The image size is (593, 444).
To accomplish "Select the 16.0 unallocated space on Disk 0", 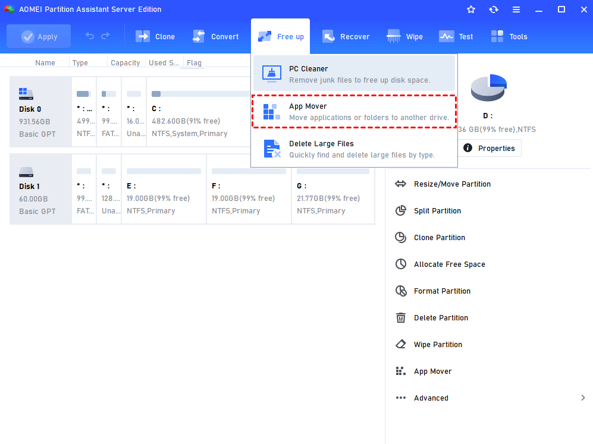I will (134, 112).
